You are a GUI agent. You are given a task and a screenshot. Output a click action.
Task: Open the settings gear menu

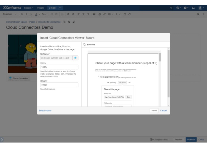(186, 8)
